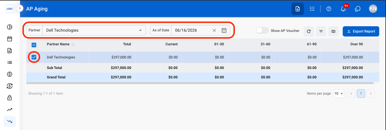Click the Export Report button
Screen dimensions: 386x130
pyautogui.click(x=361, y=31)
